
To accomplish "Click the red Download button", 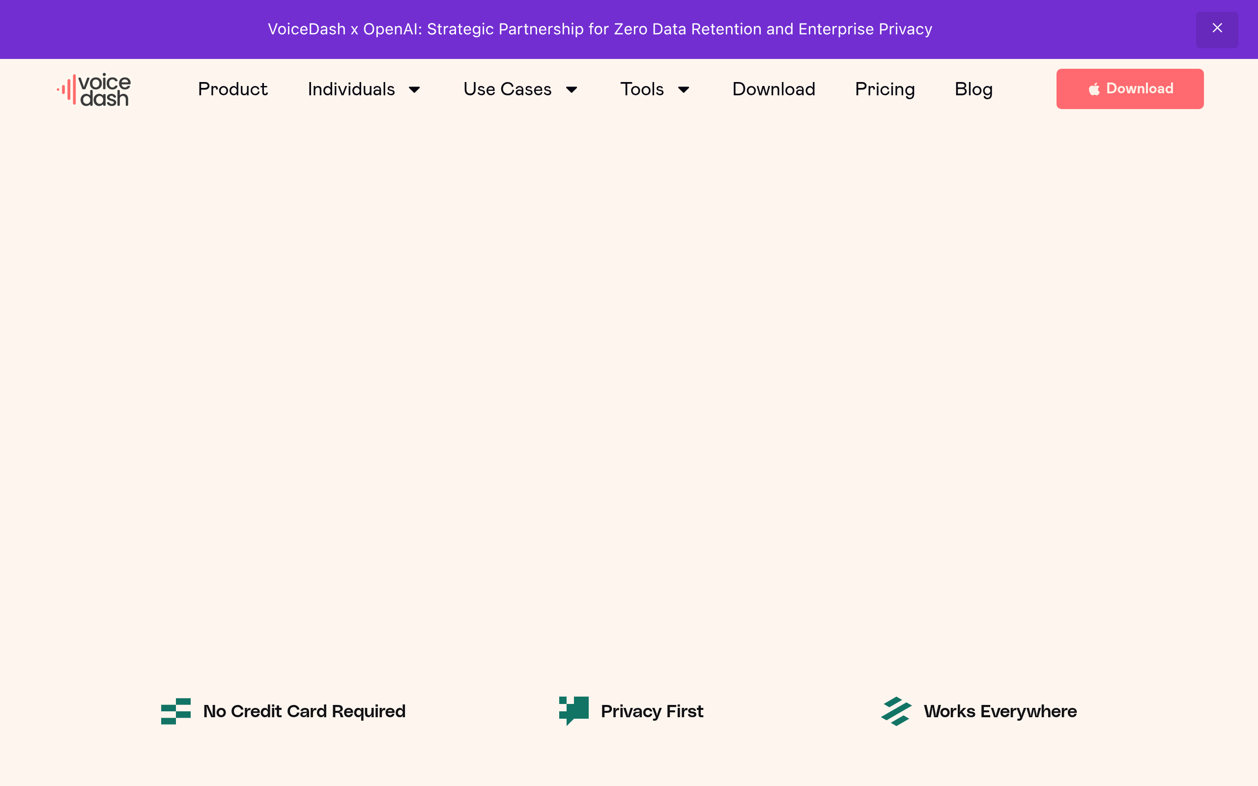I will [x=1130, y=89].
